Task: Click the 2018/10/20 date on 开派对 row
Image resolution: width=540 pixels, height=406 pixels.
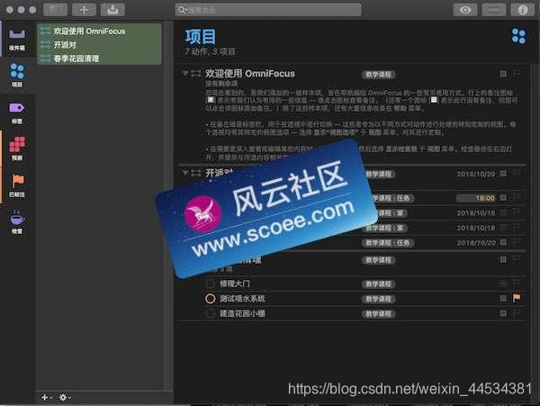Action: (476, 175)
